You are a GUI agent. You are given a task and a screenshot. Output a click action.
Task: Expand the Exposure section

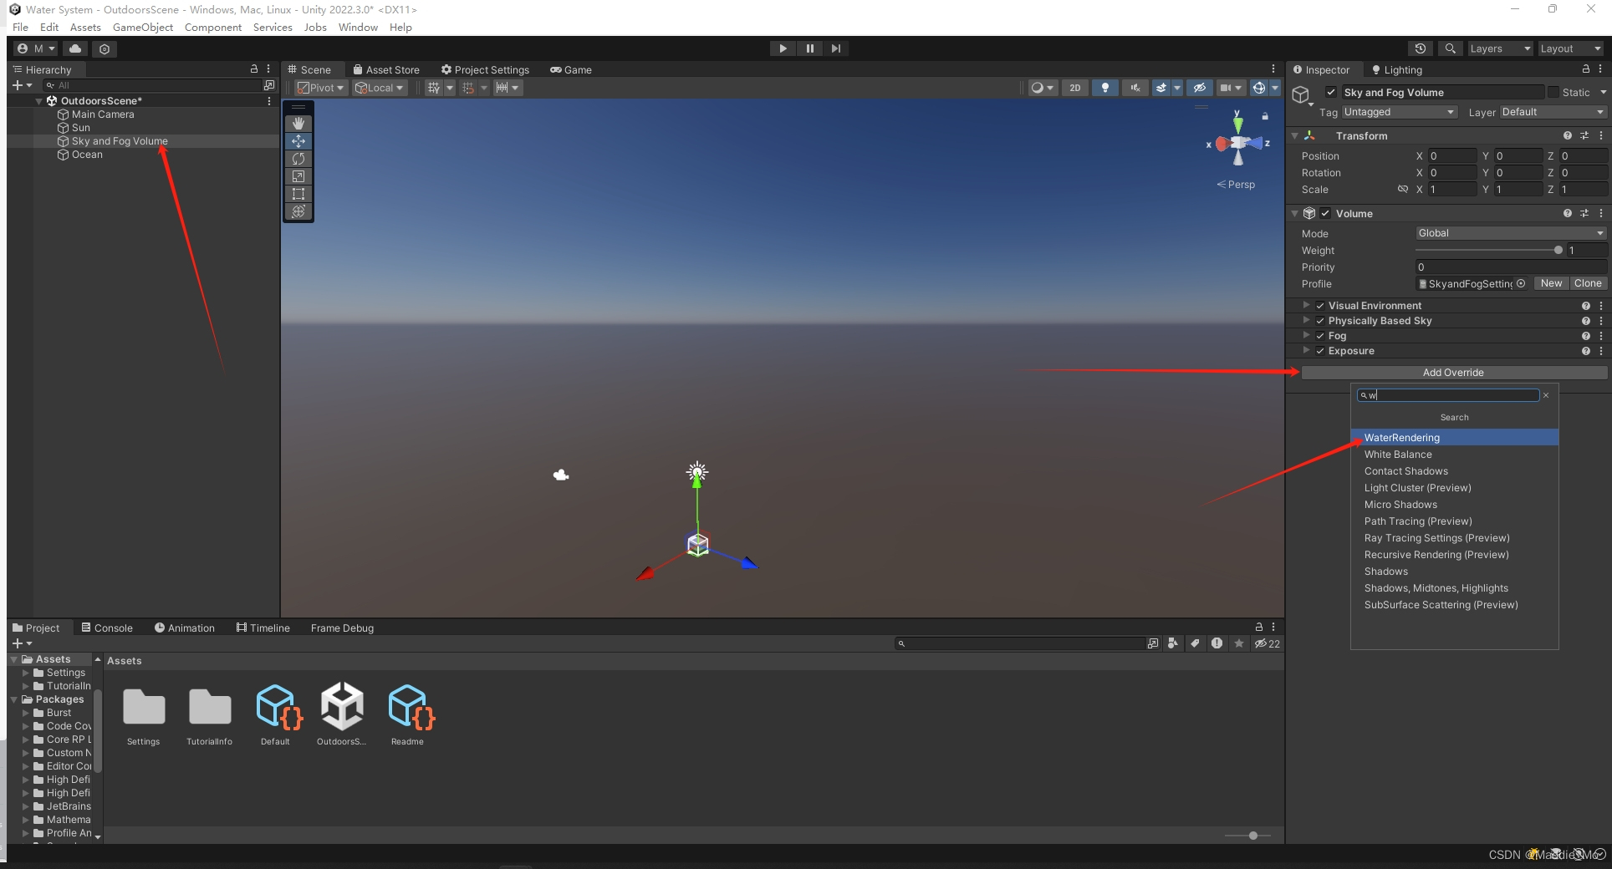(x=1306, y=351)
